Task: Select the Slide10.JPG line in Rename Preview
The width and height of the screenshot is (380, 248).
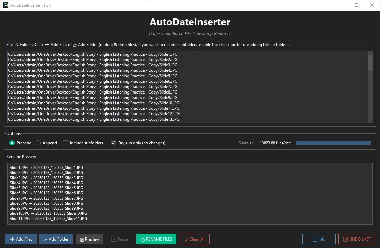Action: (x=48, y=213)
